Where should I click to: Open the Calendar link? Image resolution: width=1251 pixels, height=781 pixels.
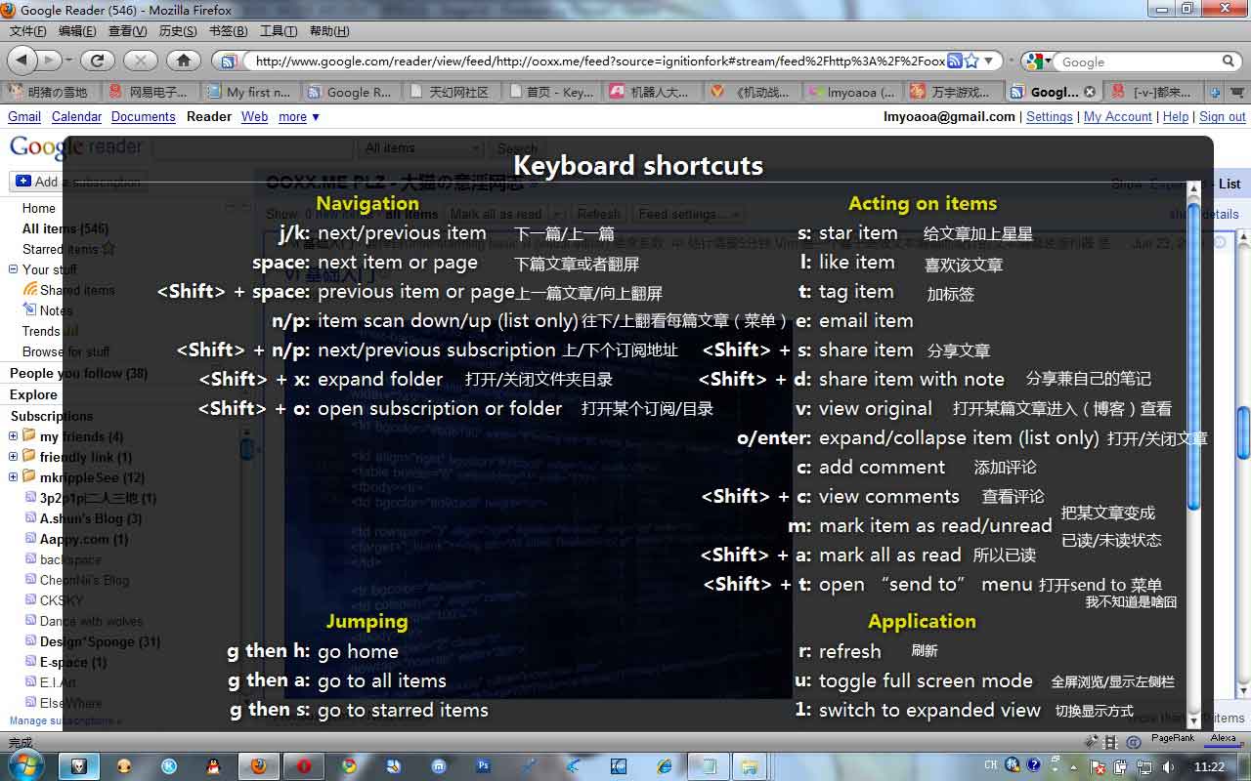click(x=76, y=116)
